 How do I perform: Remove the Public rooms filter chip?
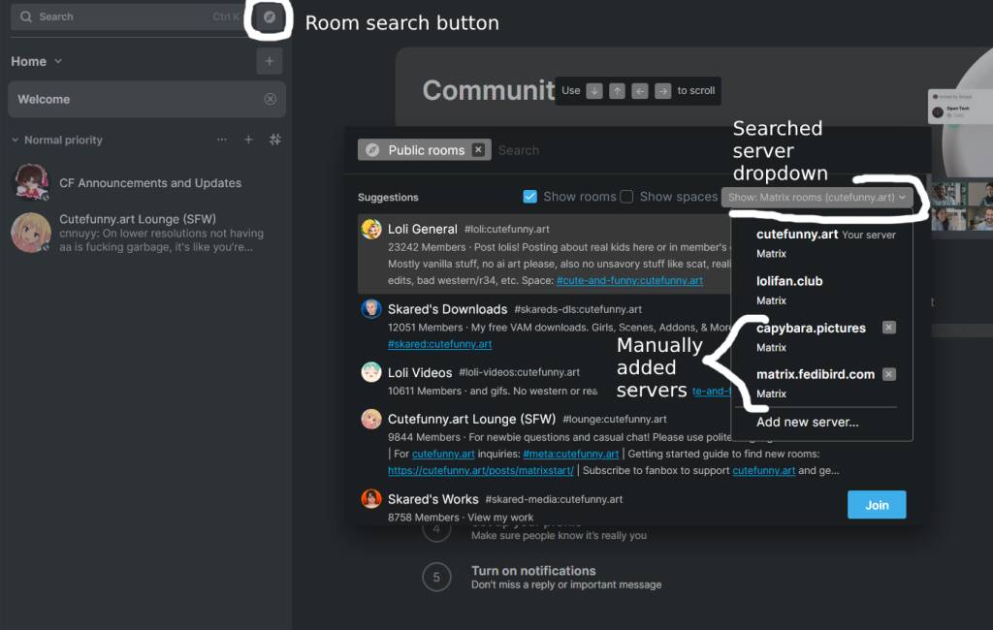tap(478, 149)
